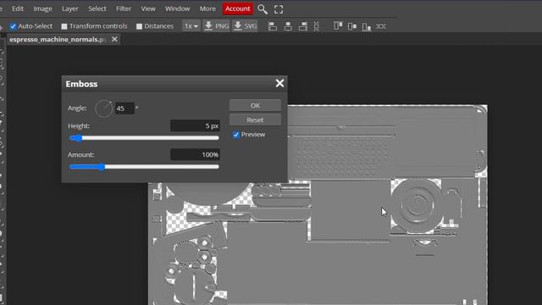Download image as SVG

pos(246,26)
